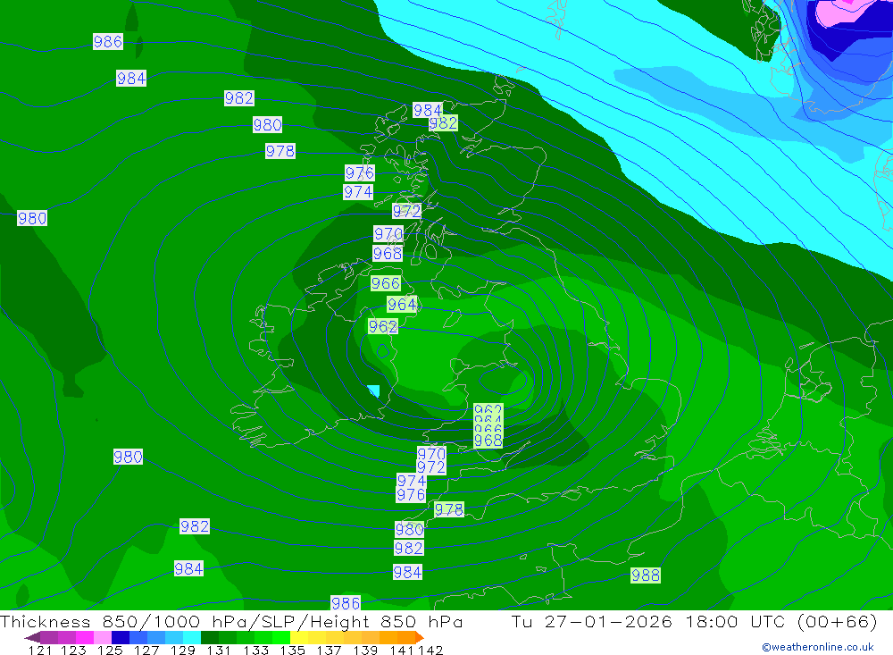Image resolution: width=893 pixels, height=655 pixels.
Task: Pick the brightest lime green swatch before yellow
Action: click(281, 637)
